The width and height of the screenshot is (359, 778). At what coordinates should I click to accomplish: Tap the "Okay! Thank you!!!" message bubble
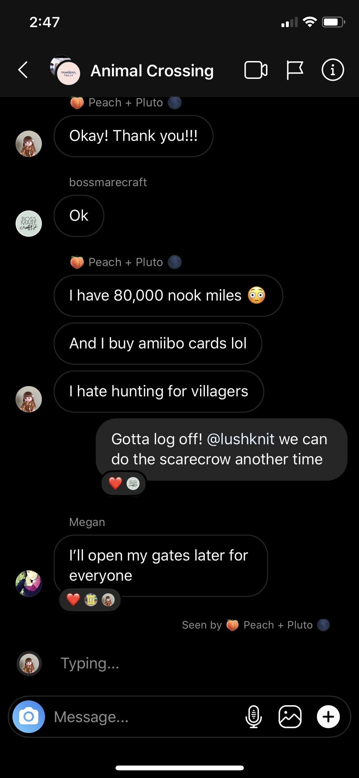(x=133, y=136)
